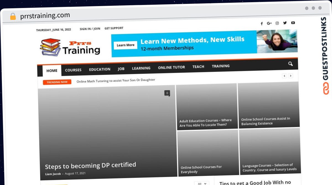Click the Get Support link

click(x=114, y=28)
